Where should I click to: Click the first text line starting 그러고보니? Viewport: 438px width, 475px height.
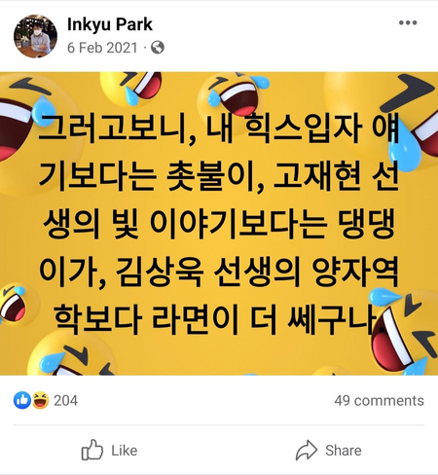pyautogui.click(x=219, y=128)
